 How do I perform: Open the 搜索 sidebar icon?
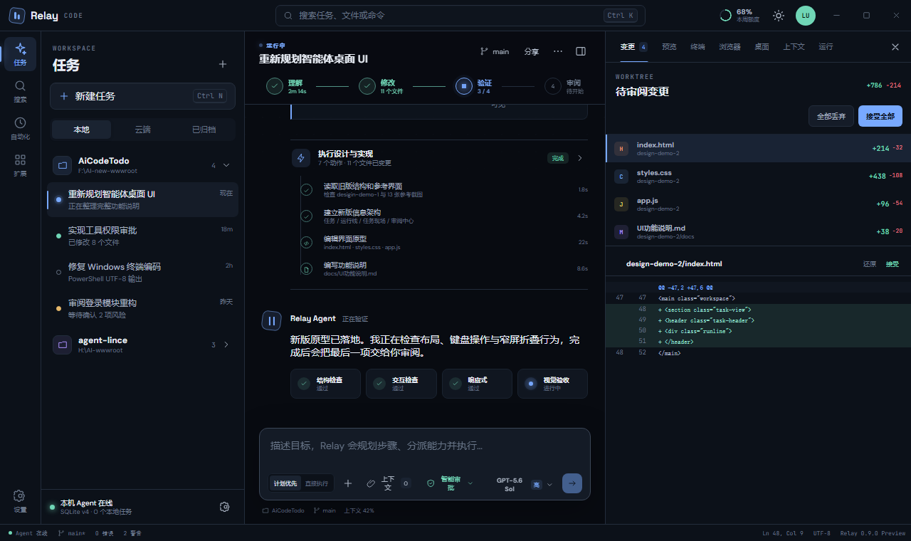click(21, 90)
